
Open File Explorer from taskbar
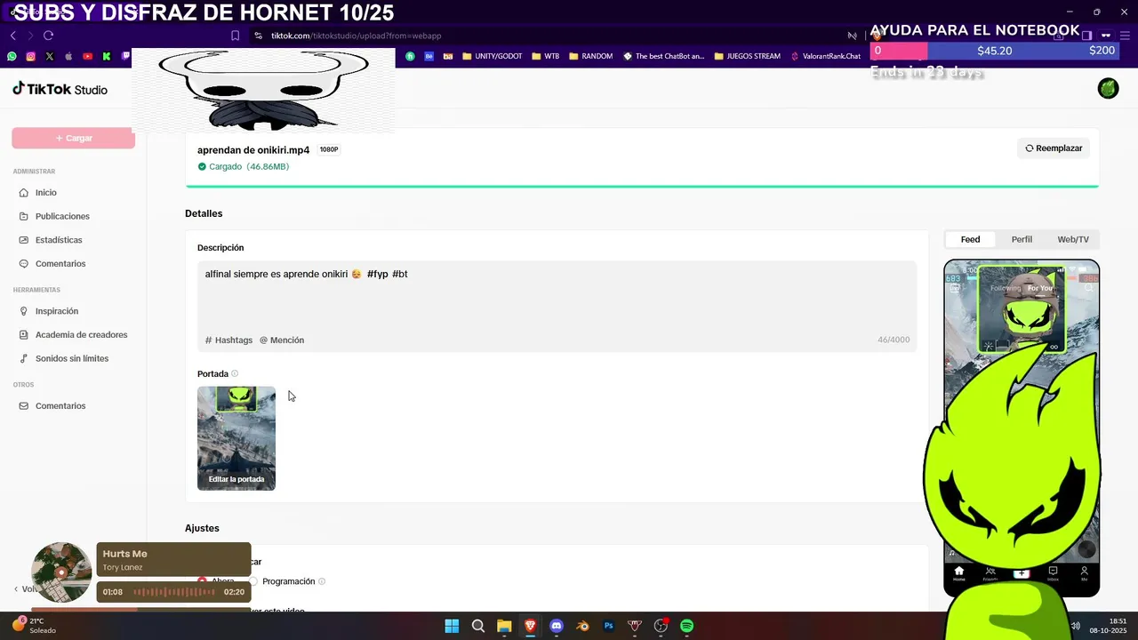(x=504, y=626)
